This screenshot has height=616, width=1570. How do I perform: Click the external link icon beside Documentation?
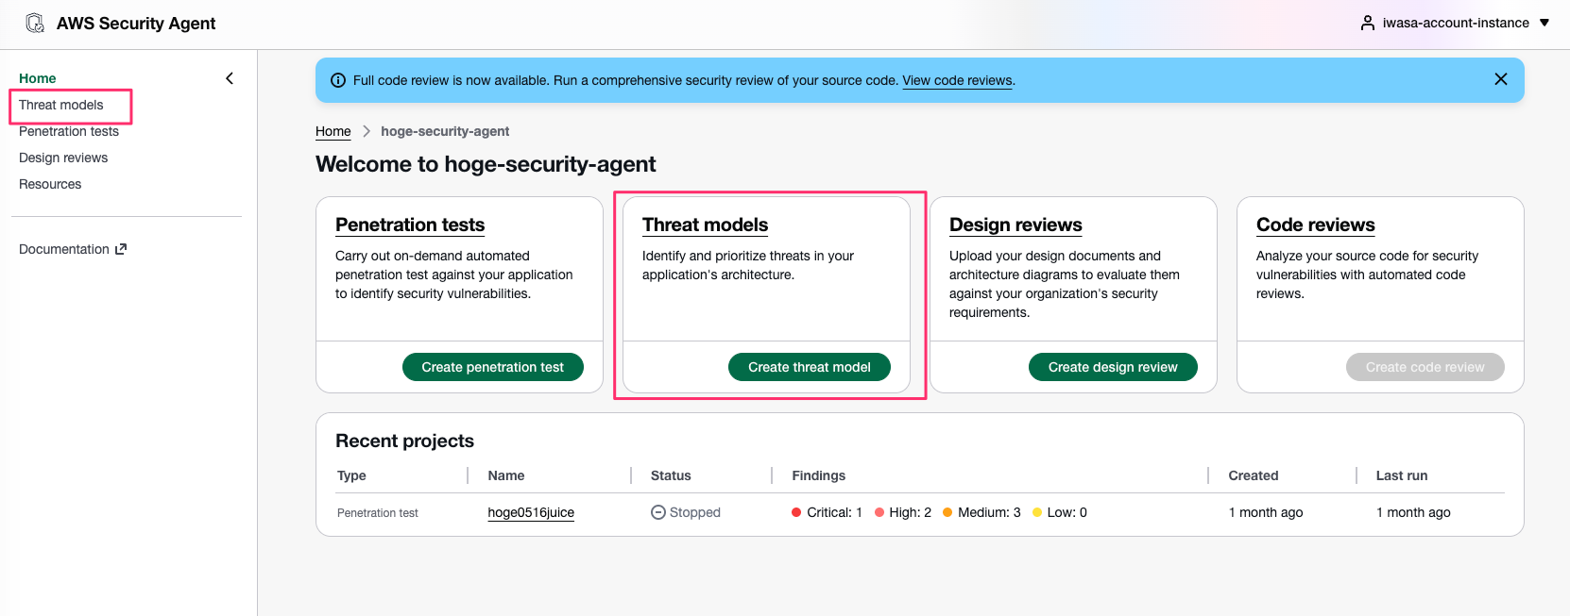coord(121,249)
